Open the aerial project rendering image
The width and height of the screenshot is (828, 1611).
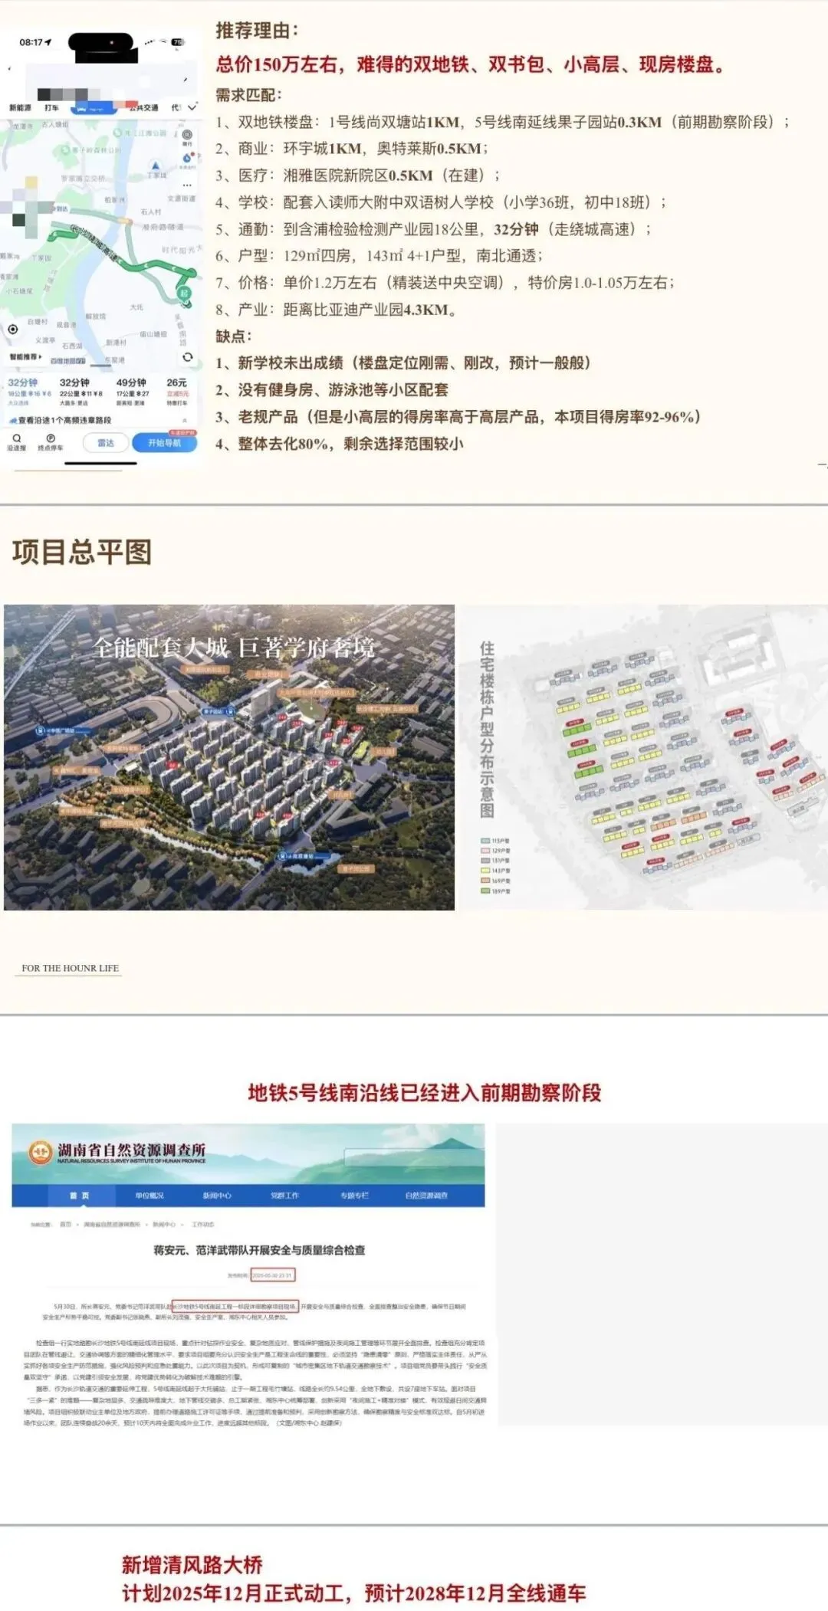pyautogui.click(x=229, y=757)
